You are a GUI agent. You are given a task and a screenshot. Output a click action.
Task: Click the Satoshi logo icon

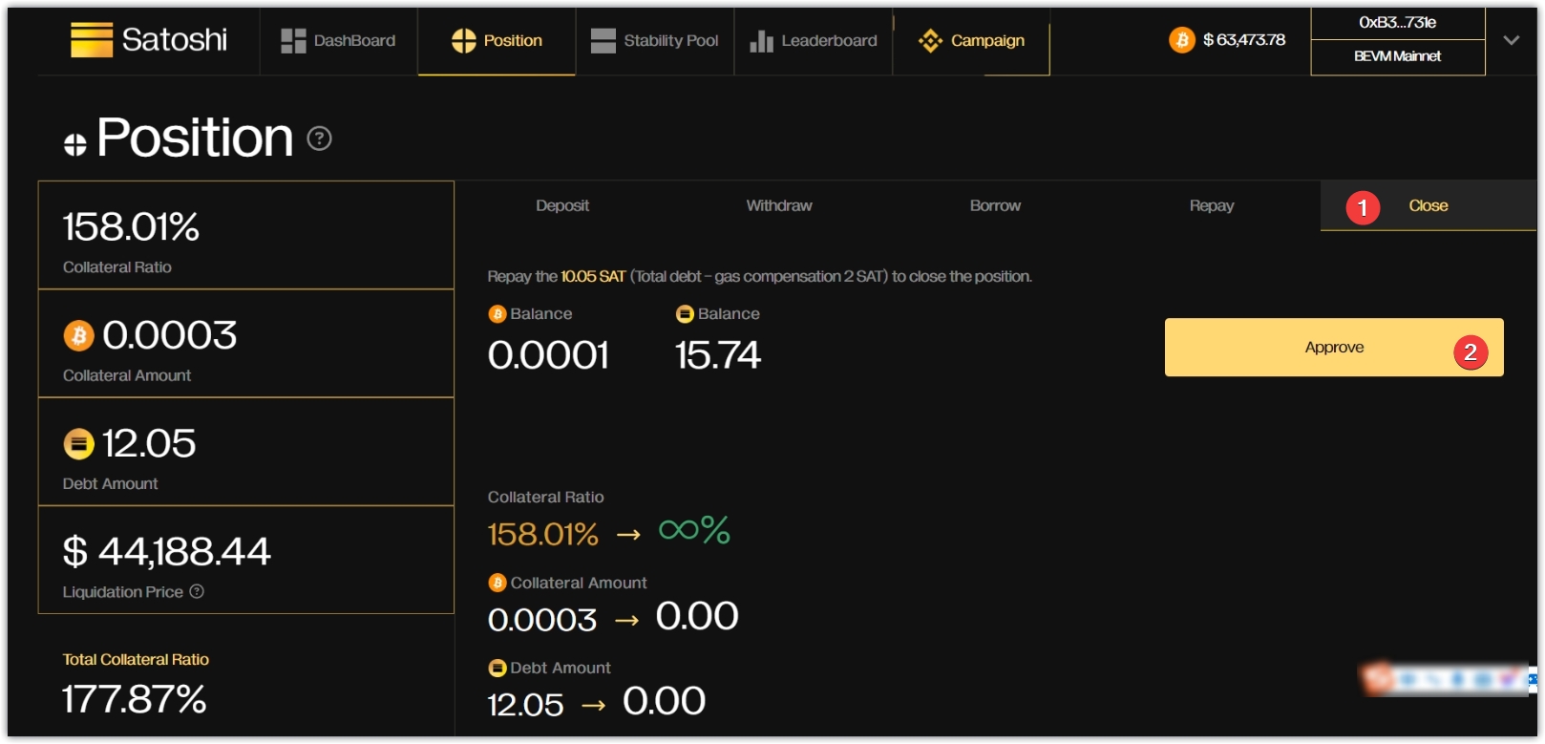(x=92, y=40)
